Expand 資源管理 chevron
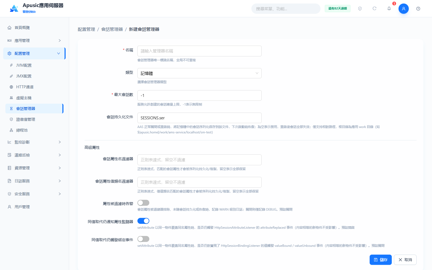The height and width of the screenshot is (270, 432). (x=60, y=168)
